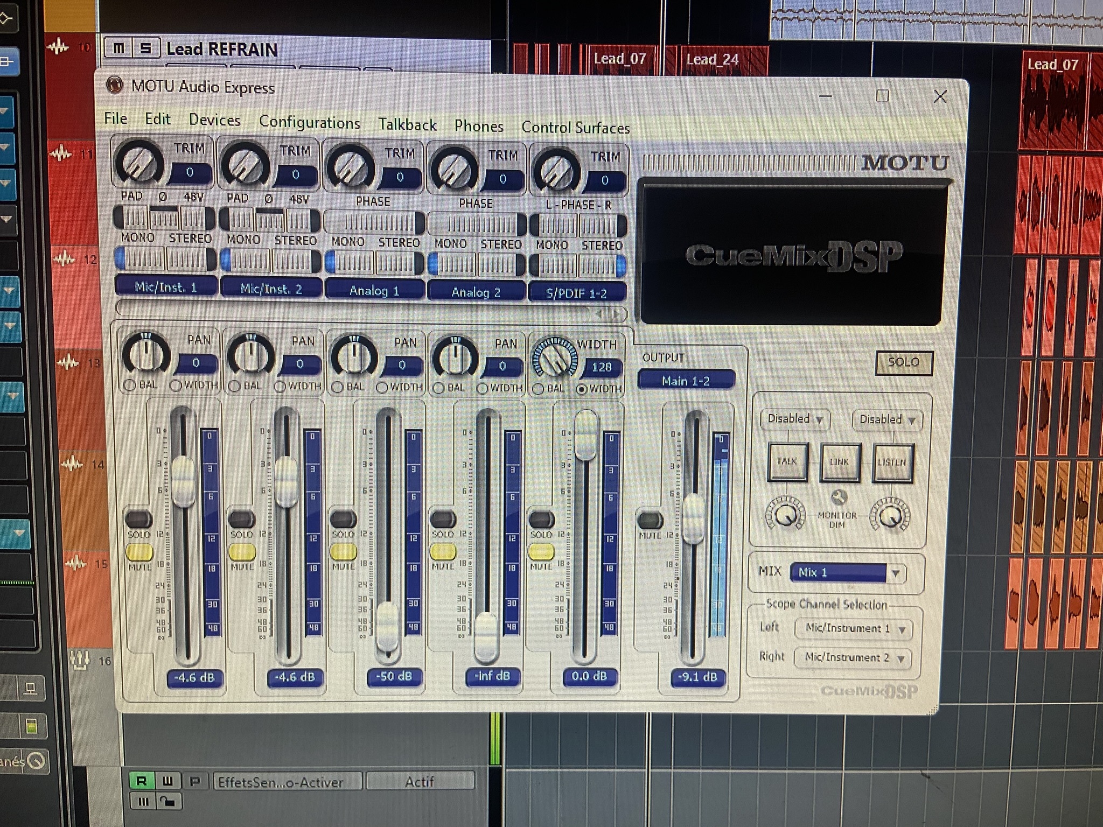Click the master SOLO button

click(904, 362)
